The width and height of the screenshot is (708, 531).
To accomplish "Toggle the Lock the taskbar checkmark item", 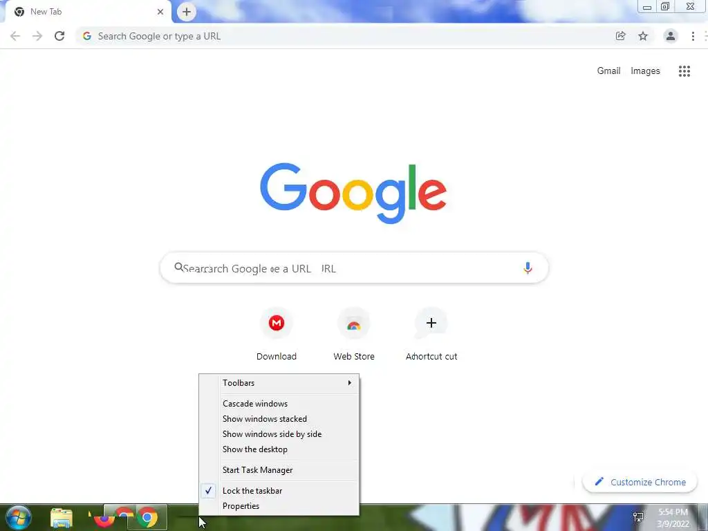I will (x=279, y=491).
